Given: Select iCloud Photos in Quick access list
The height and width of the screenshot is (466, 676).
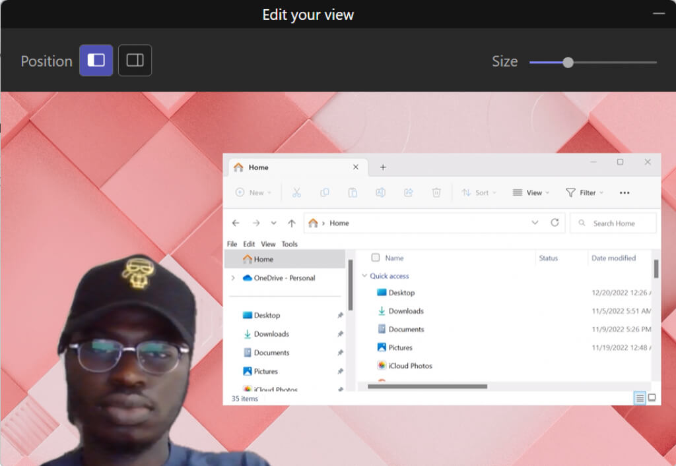Looking at the screenshot, I should tap(405, 366).
